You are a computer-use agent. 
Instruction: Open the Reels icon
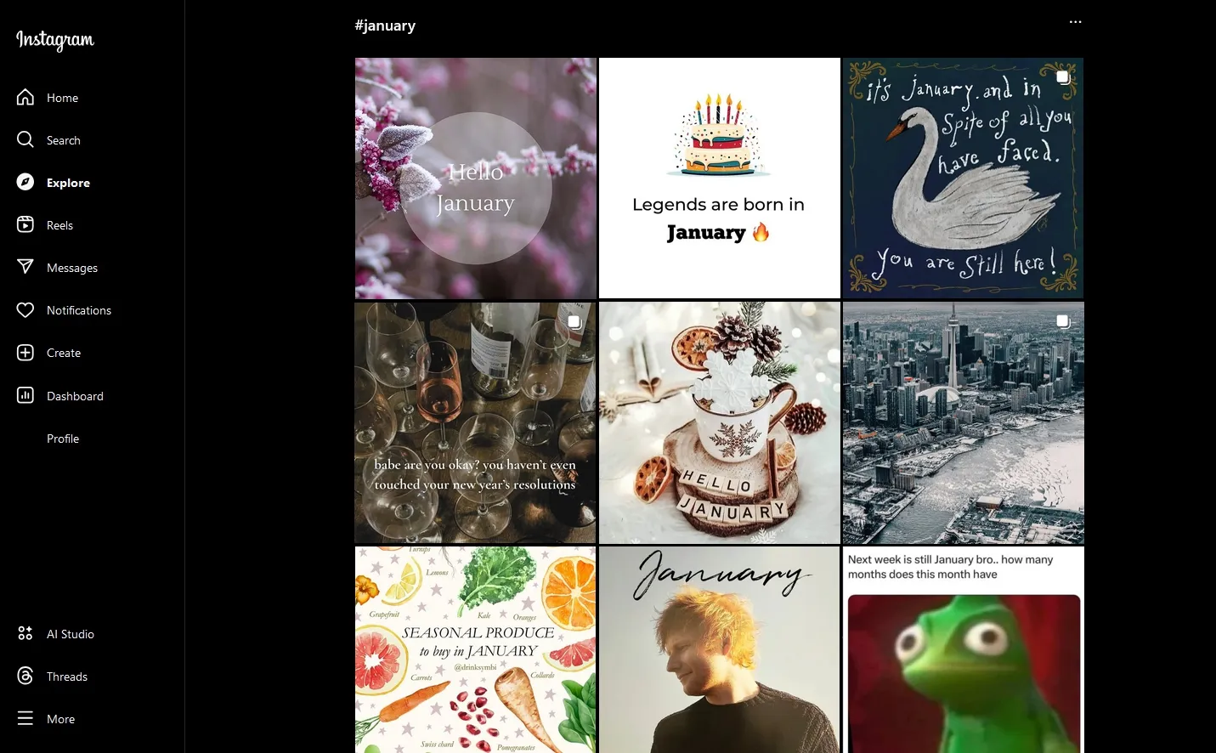click(x=25, y=224)
